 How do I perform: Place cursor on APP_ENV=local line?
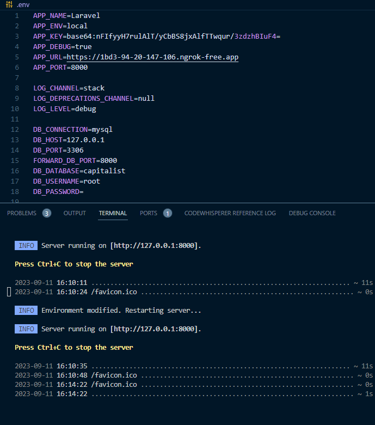(60, 26)
